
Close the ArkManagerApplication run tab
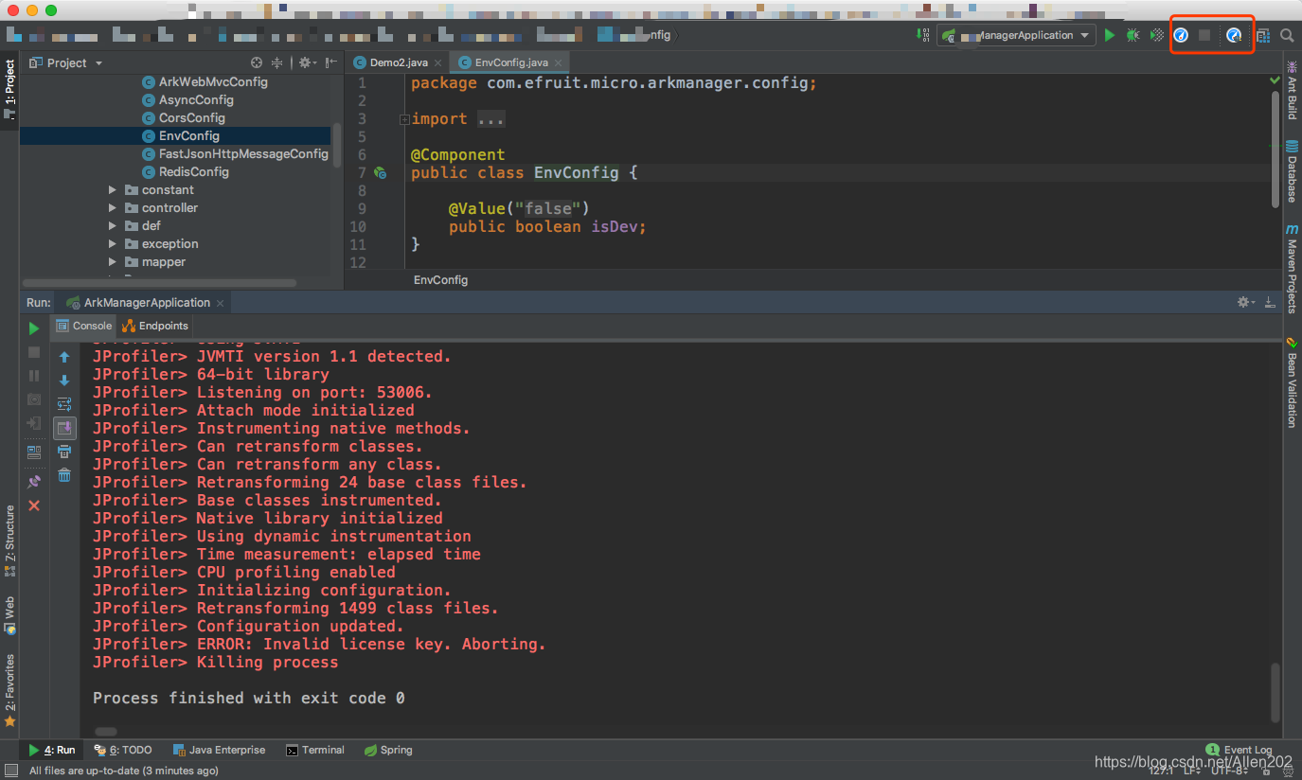[x=221, y=303]
